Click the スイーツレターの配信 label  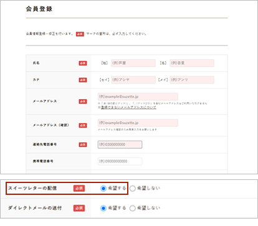(32, 188)
